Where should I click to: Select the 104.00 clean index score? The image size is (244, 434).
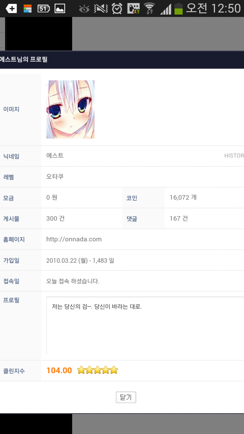coord(59,371)
